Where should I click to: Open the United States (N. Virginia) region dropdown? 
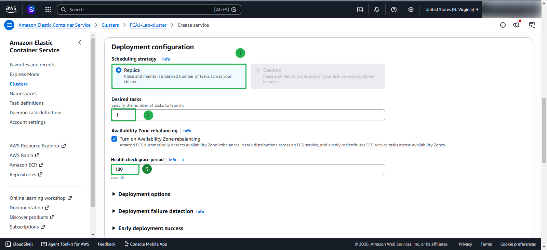pos(452,10)
